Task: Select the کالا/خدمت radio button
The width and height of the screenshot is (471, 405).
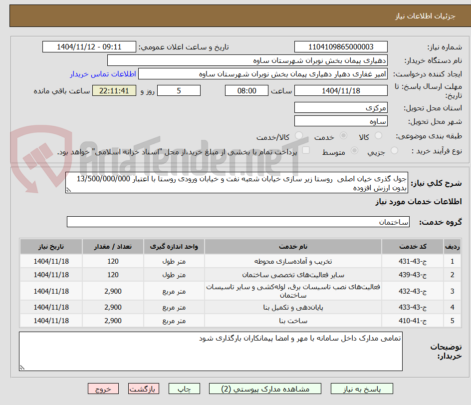Action: pos(299,136)
